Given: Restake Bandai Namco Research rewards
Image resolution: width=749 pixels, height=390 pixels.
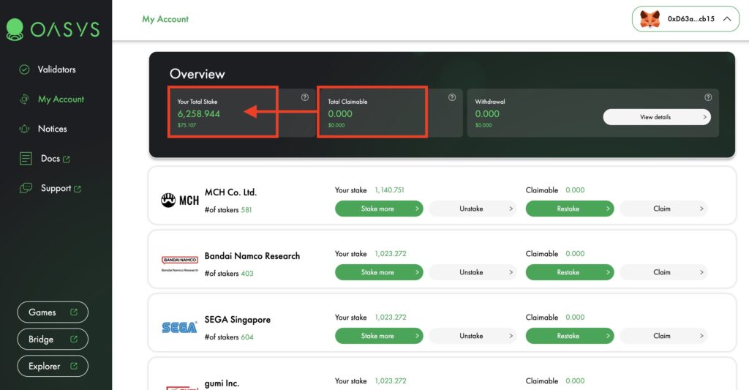Looking at the screenshot, I should [569, 272].
